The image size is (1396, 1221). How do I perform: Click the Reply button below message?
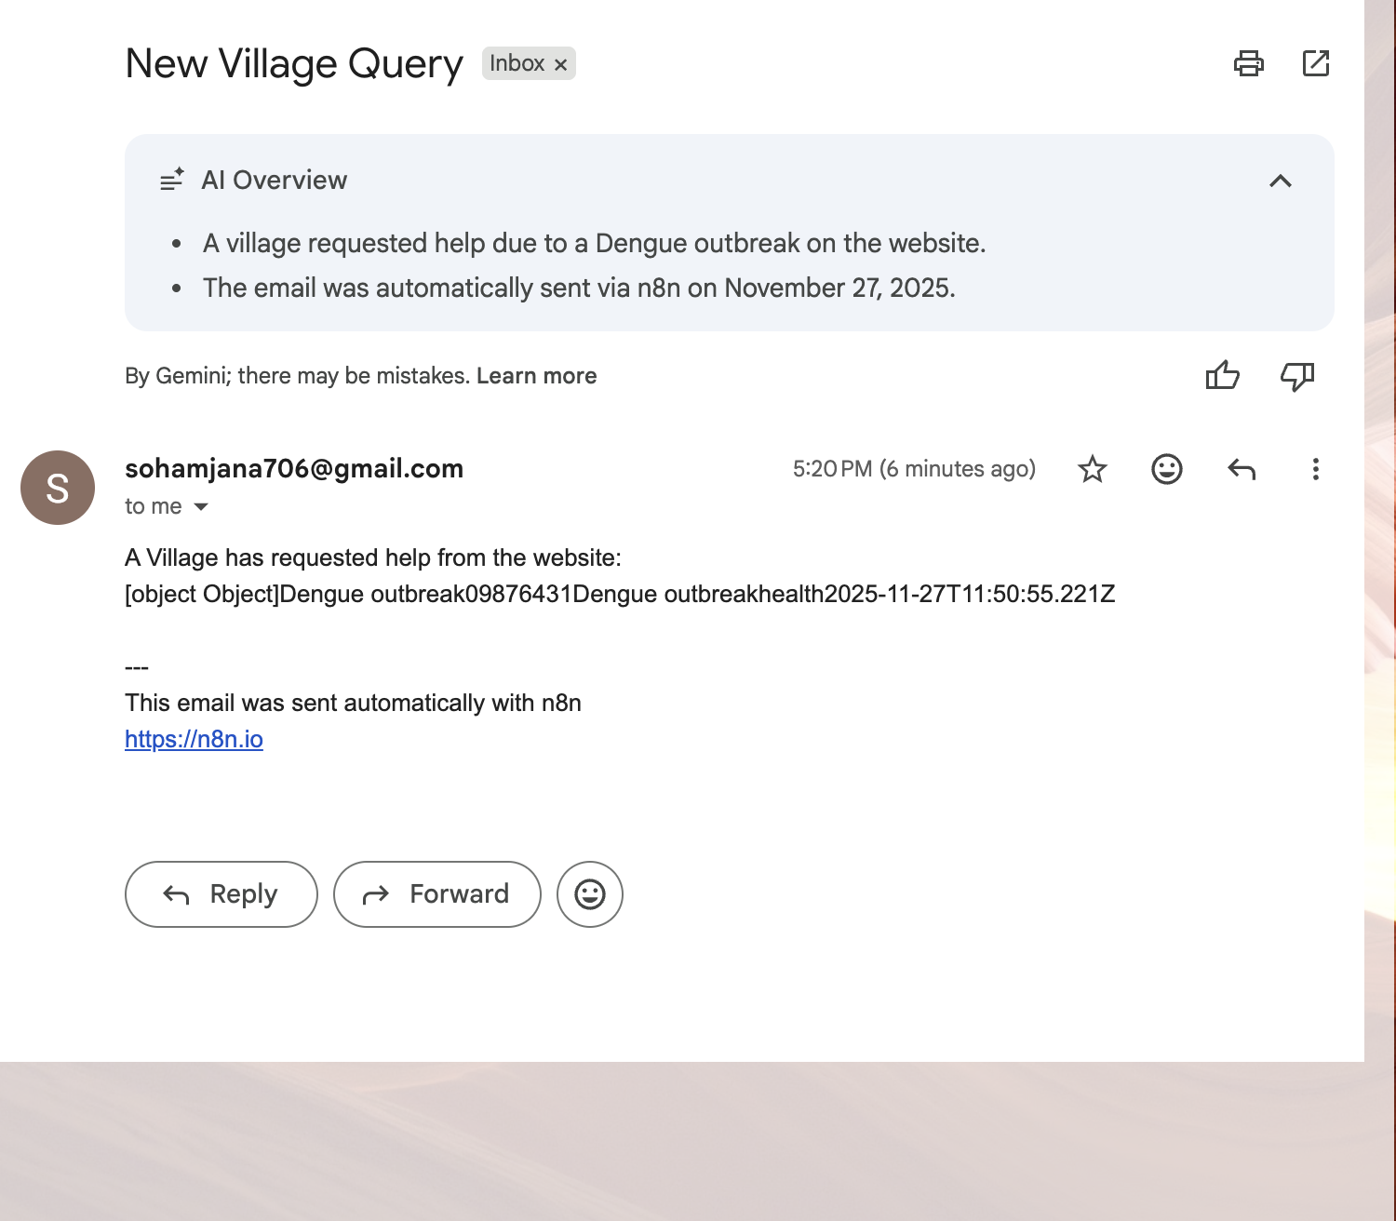coord(221,894)
